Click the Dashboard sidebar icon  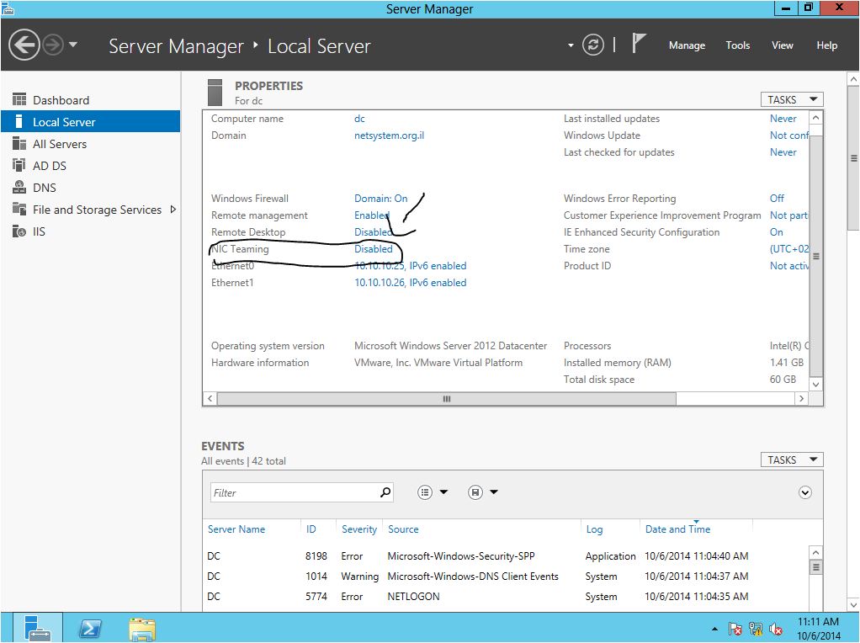pyautogui.click(x=19, y=99)
